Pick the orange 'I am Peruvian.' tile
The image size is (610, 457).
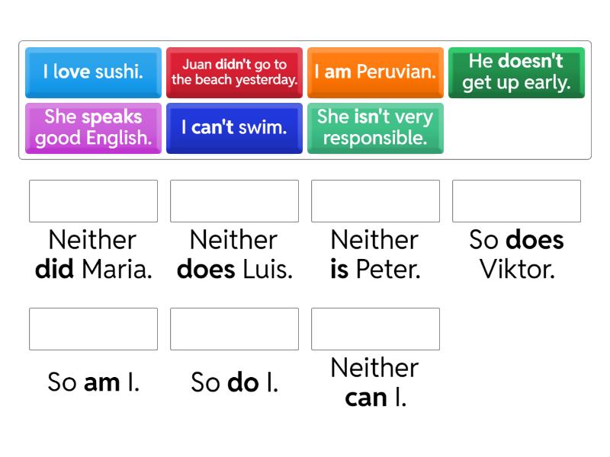pyautogui.click(x=375, y=72)
